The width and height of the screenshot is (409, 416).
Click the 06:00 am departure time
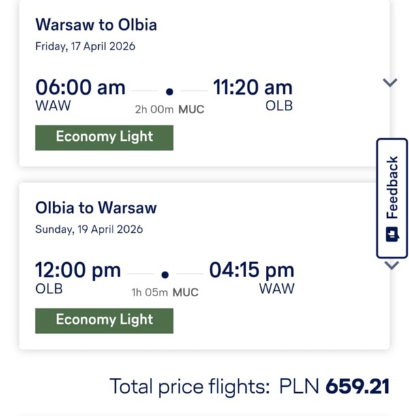80,87
